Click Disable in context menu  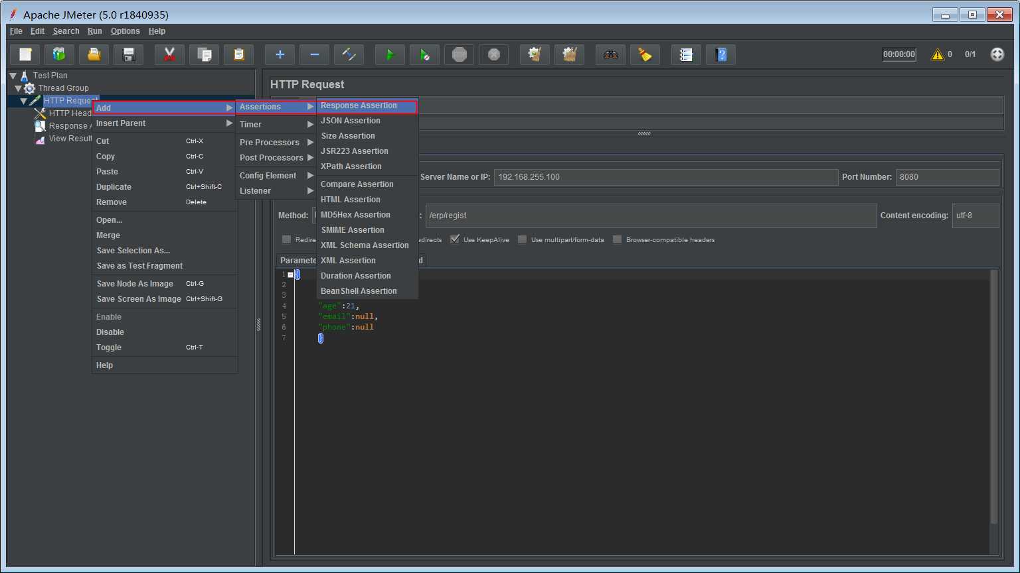coord(164,332)
